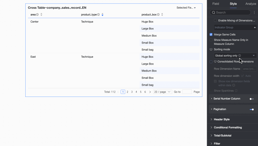This screenshot has height=146, width=258.
Task: Click the Center area cell
Action: pyautogui.click(x=35, y=22)
